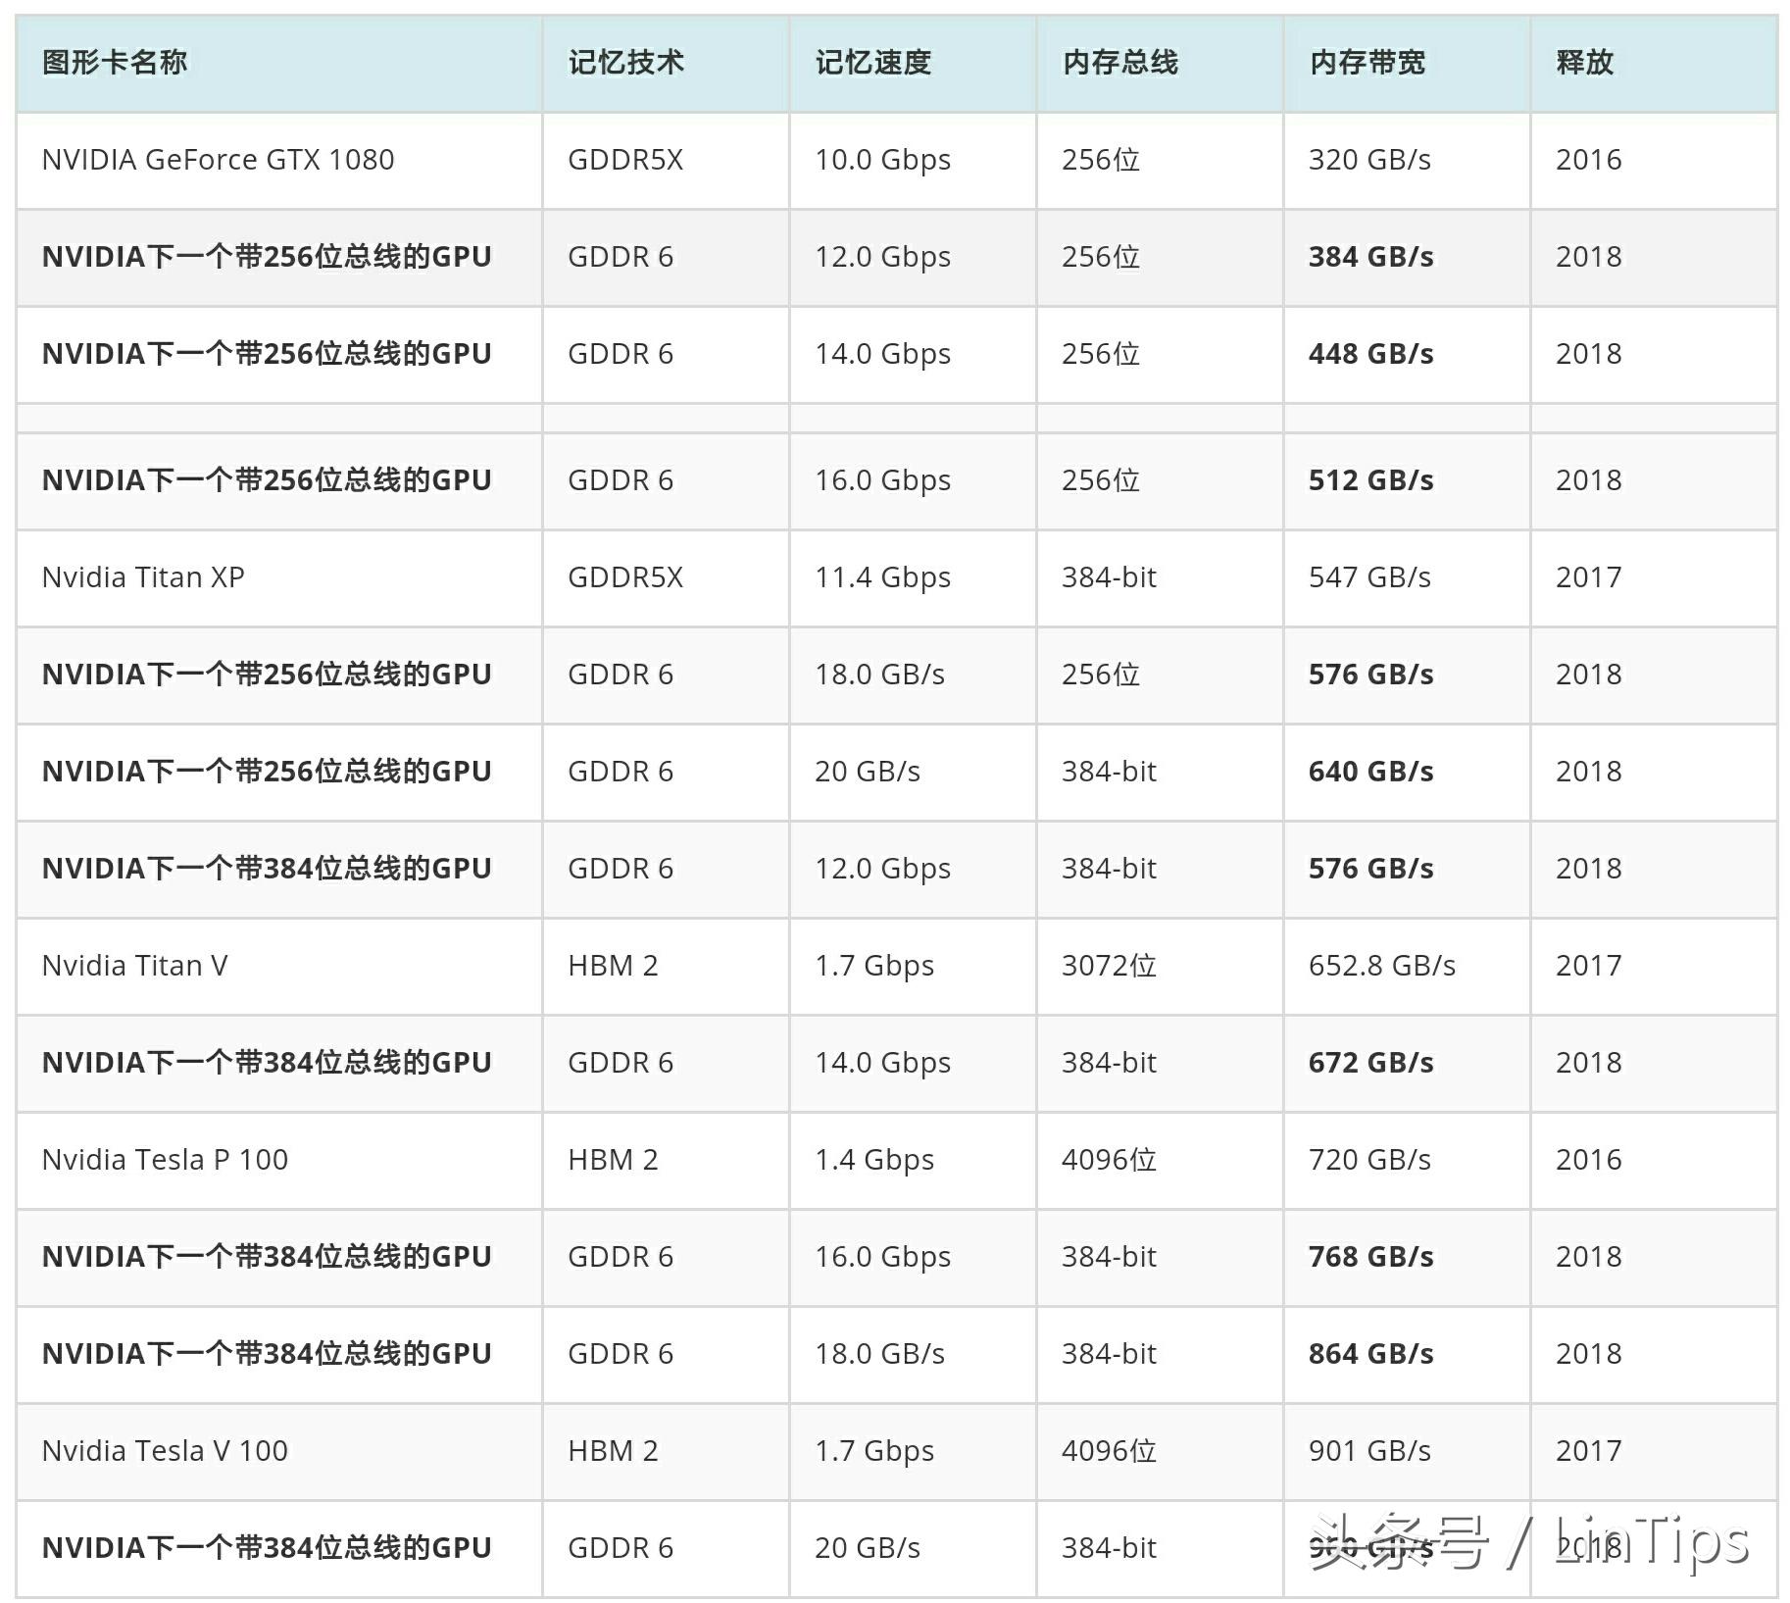This screenshot has height=1603, width=1790.
Task: Click 16.0 Gbps in the 512 GB/s row
Action: click(882, 480)
